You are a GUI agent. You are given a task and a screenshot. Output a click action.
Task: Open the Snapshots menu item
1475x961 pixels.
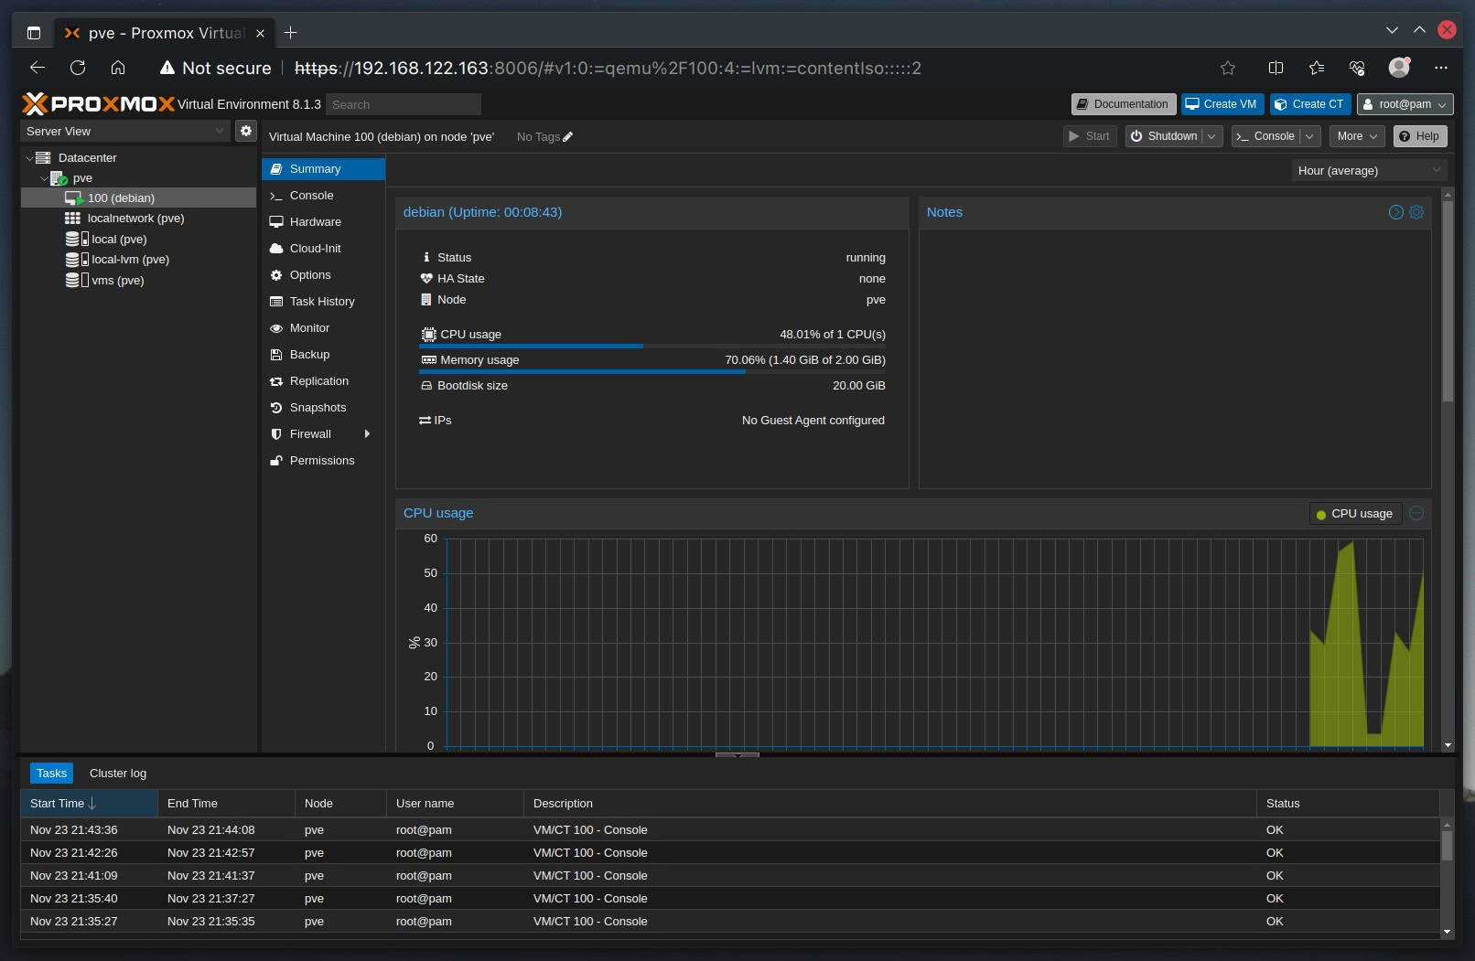tap(323, 408)
